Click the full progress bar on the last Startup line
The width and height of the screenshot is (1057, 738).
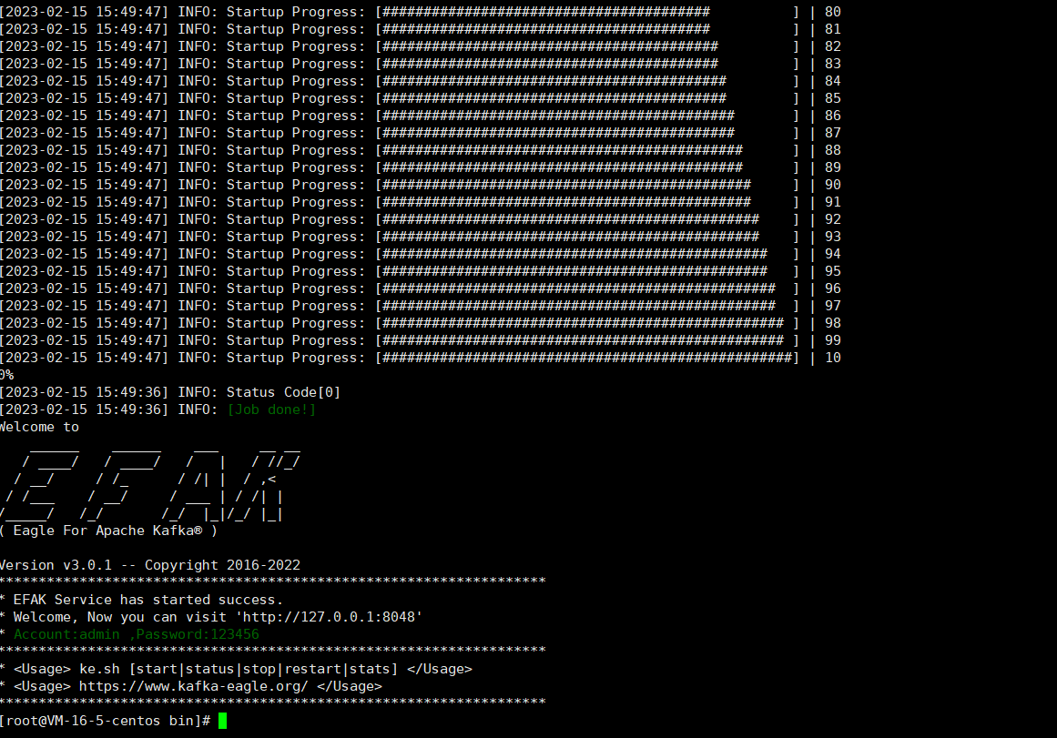[x=587, y=358]
